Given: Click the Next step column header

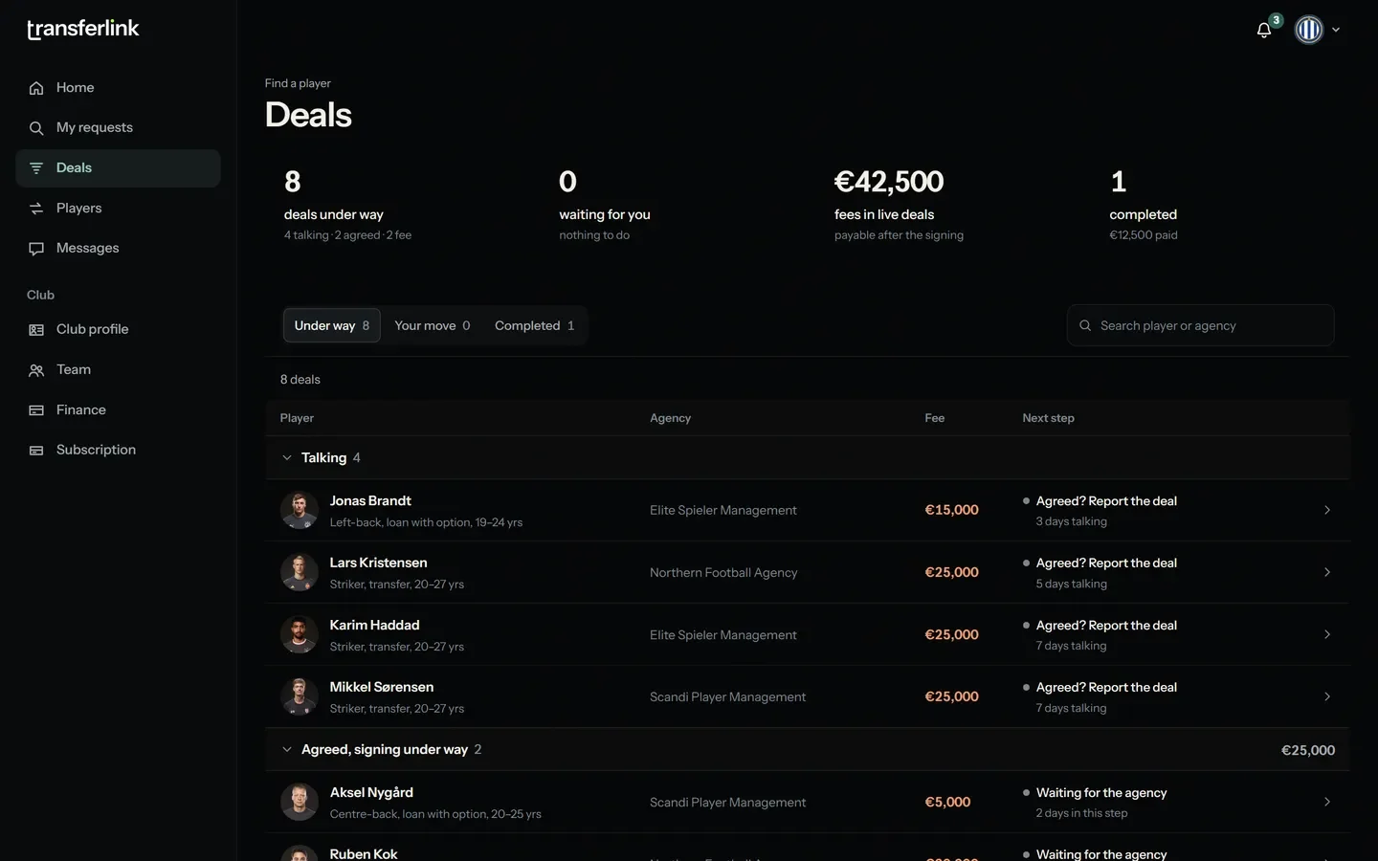Looking at the screenshot, I should pyautogui.click(x=1048, y=418).
